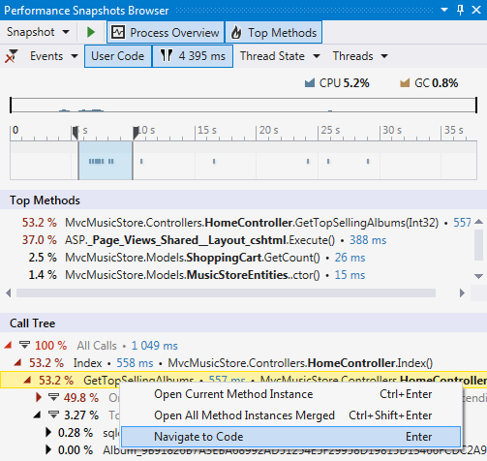Choose Open Current Method Instance menu item
The image size is (487, 461).
pos(291,394)
